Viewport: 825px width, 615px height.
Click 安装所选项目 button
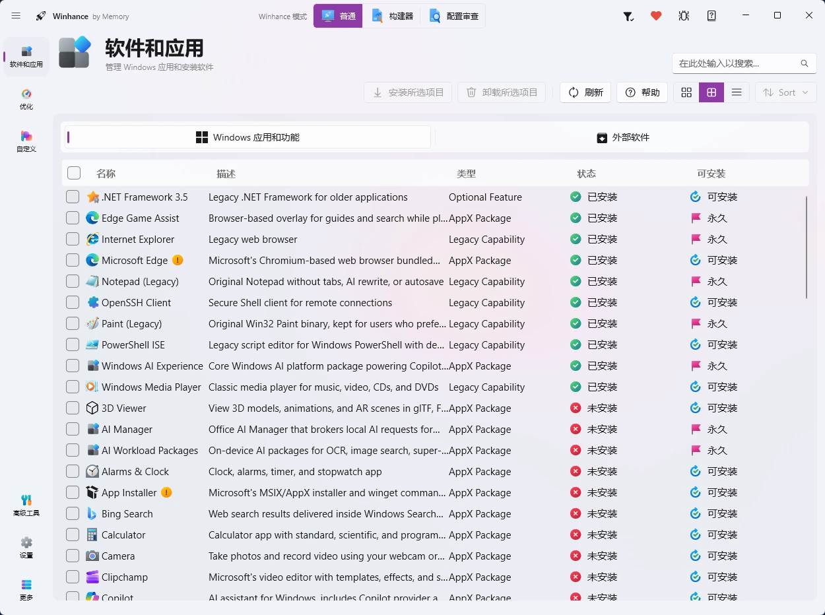click(x=408, y=92)
